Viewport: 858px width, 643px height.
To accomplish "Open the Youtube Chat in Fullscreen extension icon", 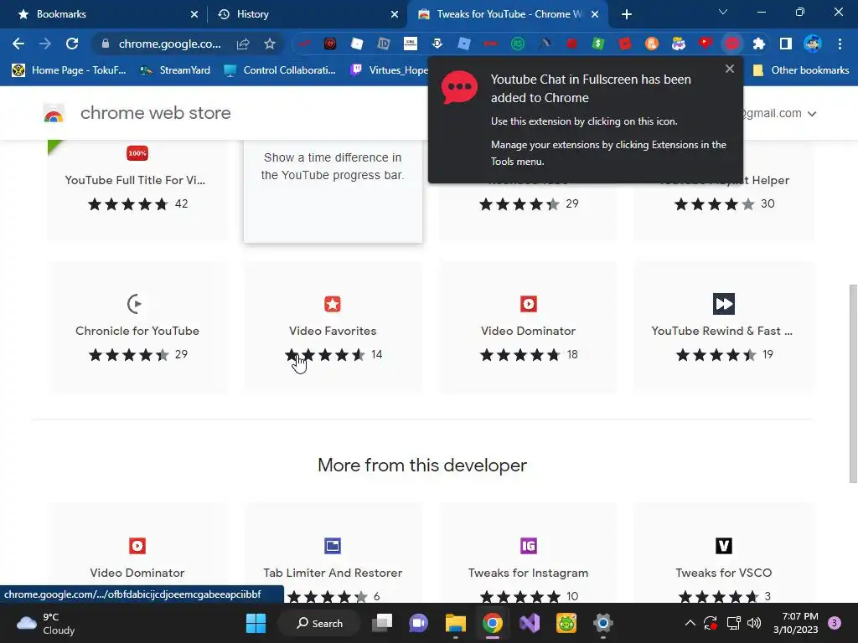I will tap(732, 44).
